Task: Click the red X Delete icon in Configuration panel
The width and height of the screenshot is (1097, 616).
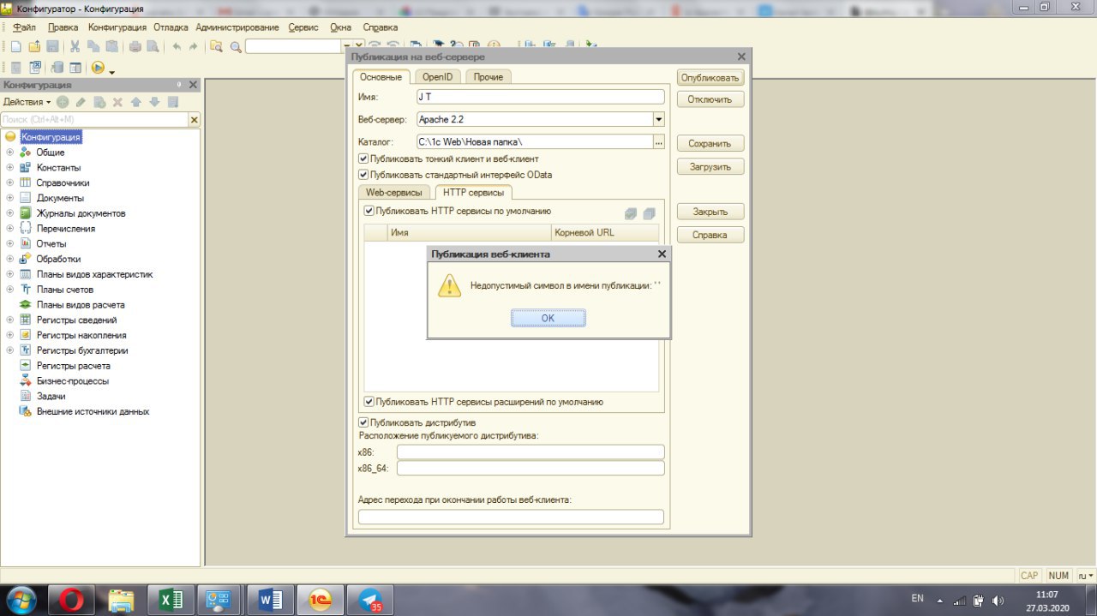Action: coord(117,102)
